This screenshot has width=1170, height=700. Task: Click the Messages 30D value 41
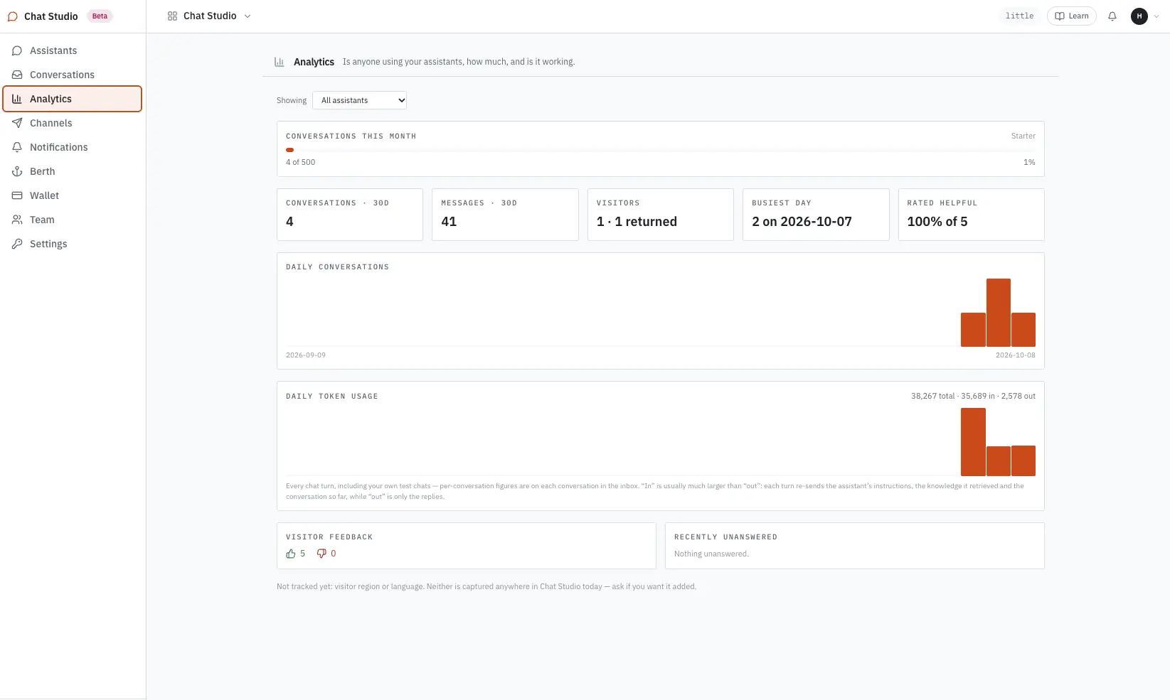click(x=449, y=222)
